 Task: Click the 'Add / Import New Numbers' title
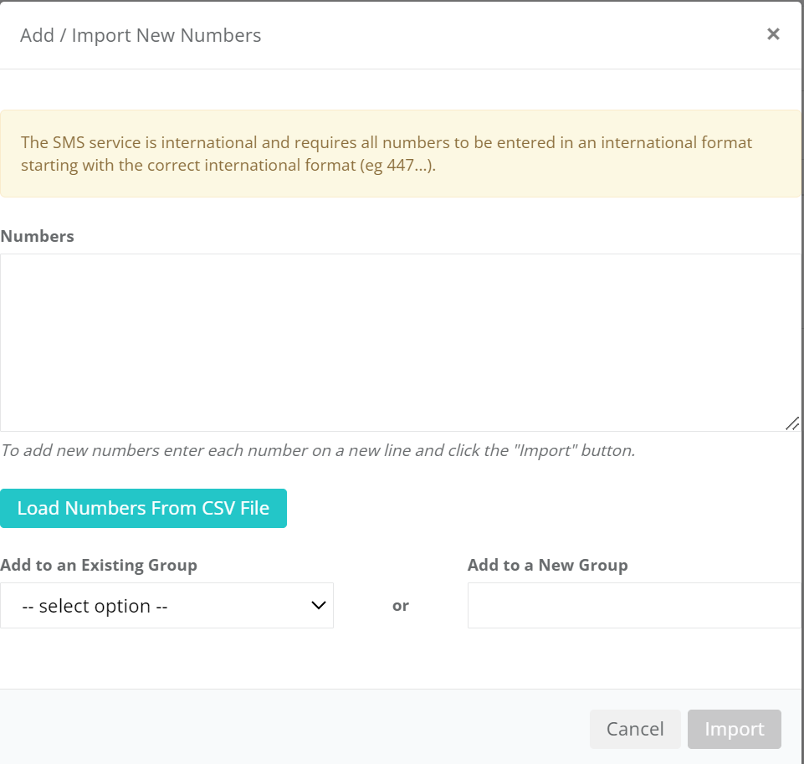click(141, 35)
